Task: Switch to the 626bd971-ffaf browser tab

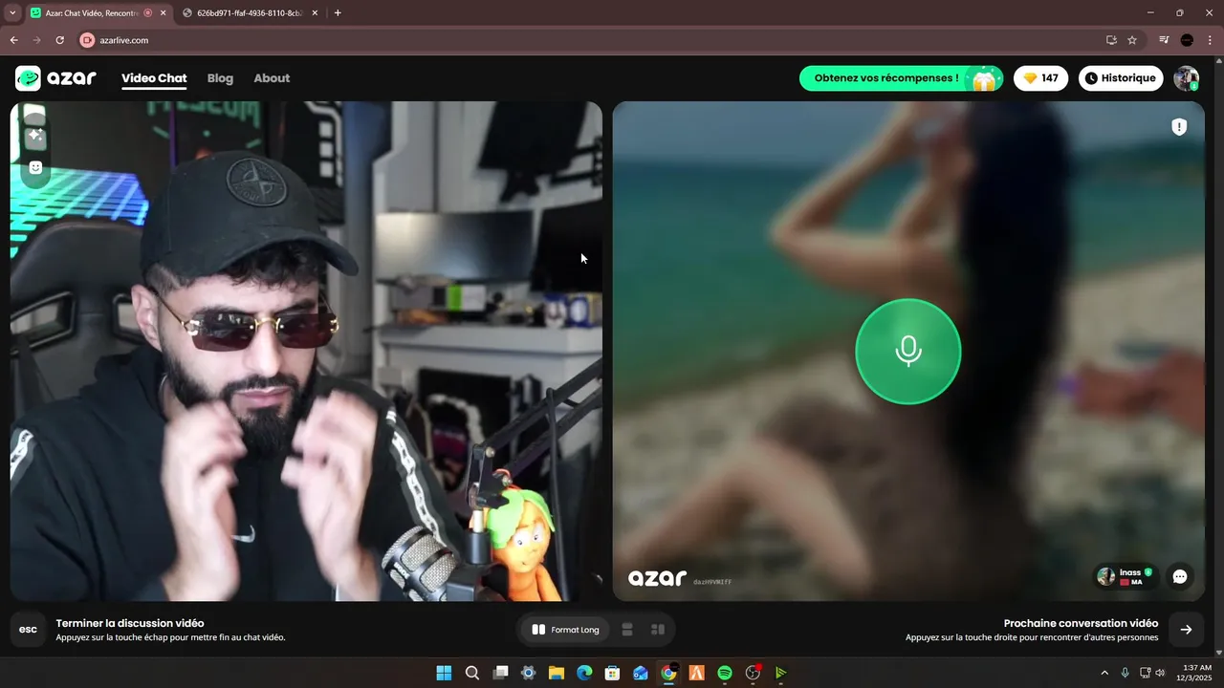Action: (249, 12)
